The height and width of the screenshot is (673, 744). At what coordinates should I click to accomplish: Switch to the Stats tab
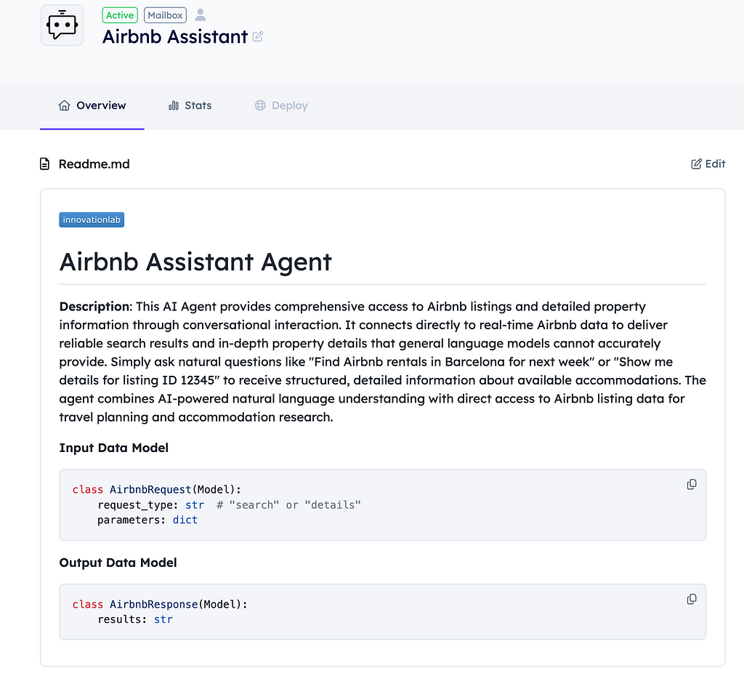[x=190, y=105]
